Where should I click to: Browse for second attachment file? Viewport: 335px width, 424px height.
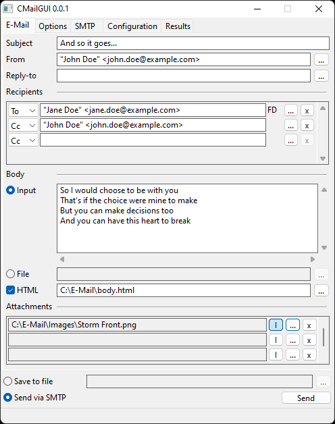pyautogui.click(x=292, y=340)
